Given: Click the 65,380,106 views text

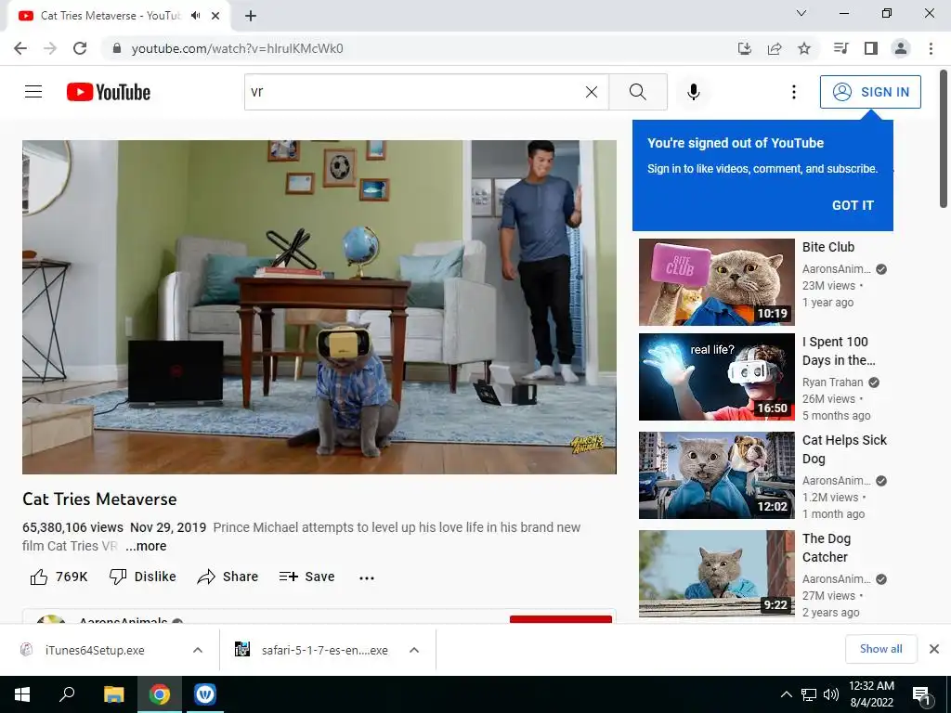Looking at the screenshot, I should coord(72,527).
